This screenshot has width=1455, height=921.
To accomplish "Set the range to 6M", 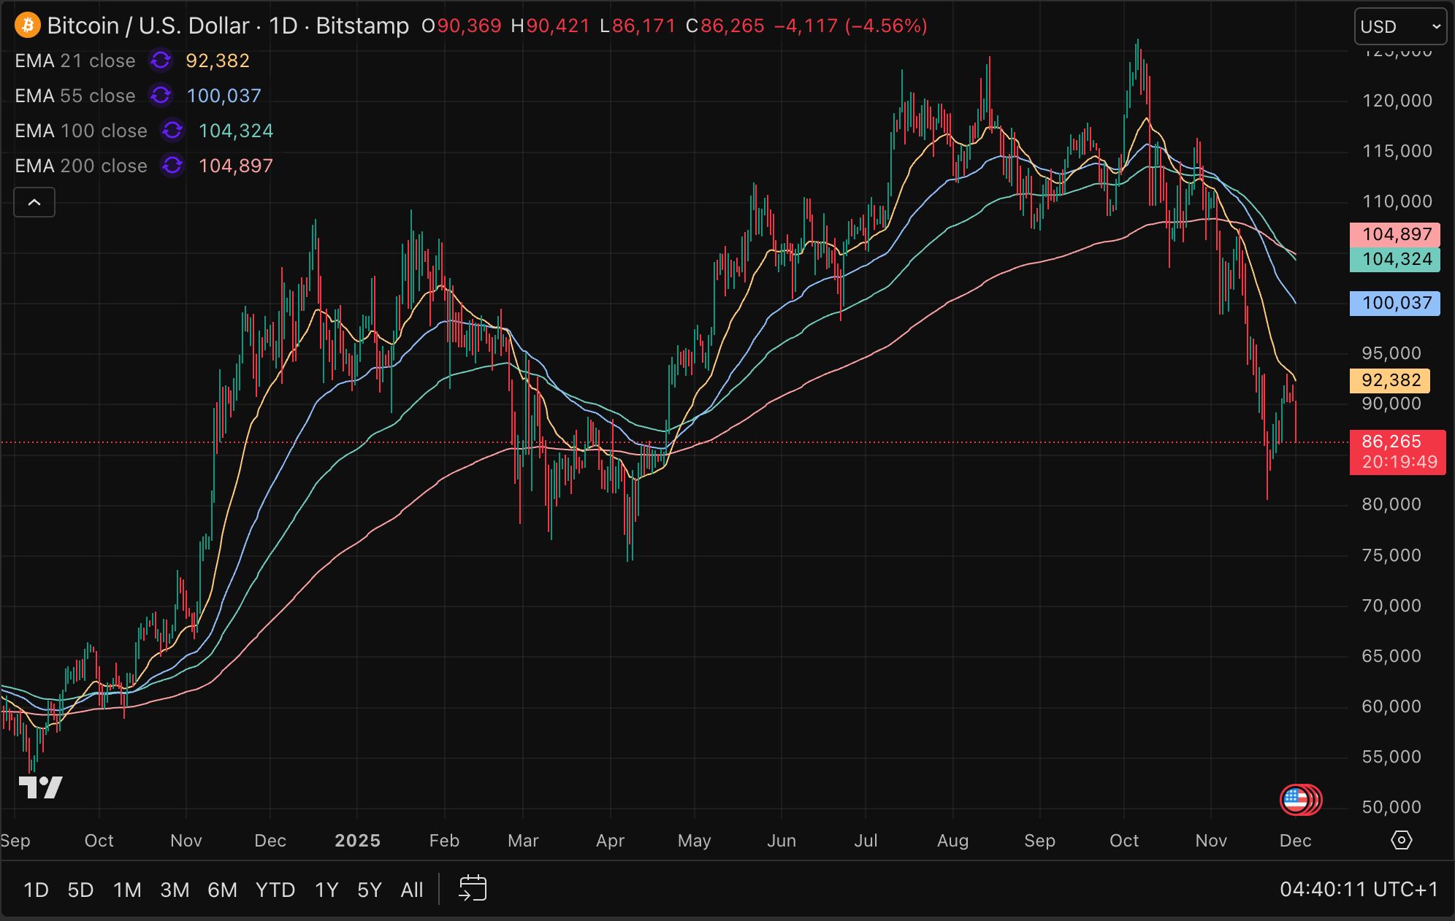I will 222,890.
